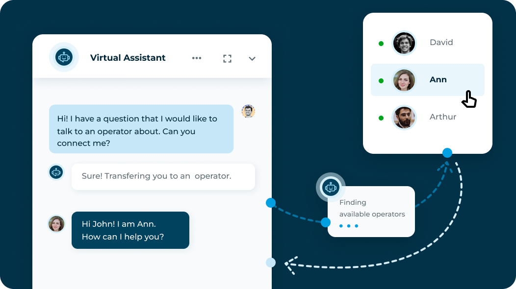The width and height of the screenshot is (516, 289).
Task: Click the 'Hi John! I am Ann' message
Action: (x=130, y=230)
